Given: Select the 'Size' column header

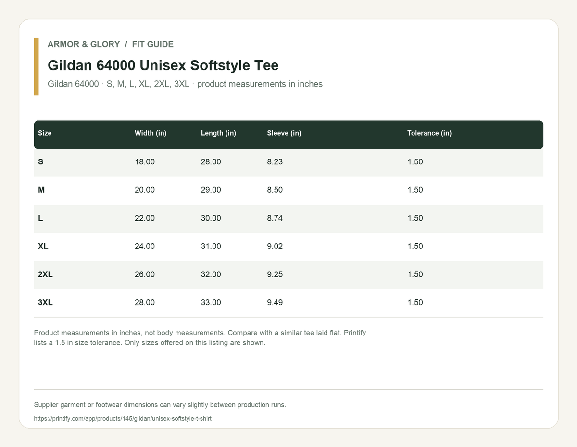Looking at the screenshot, I should coord(45,133).
